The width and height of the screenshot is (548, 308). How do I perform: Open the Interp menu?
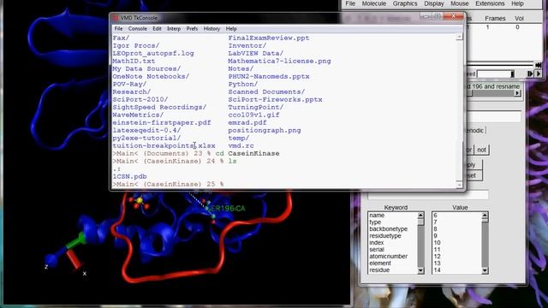[x=174, y=28]
